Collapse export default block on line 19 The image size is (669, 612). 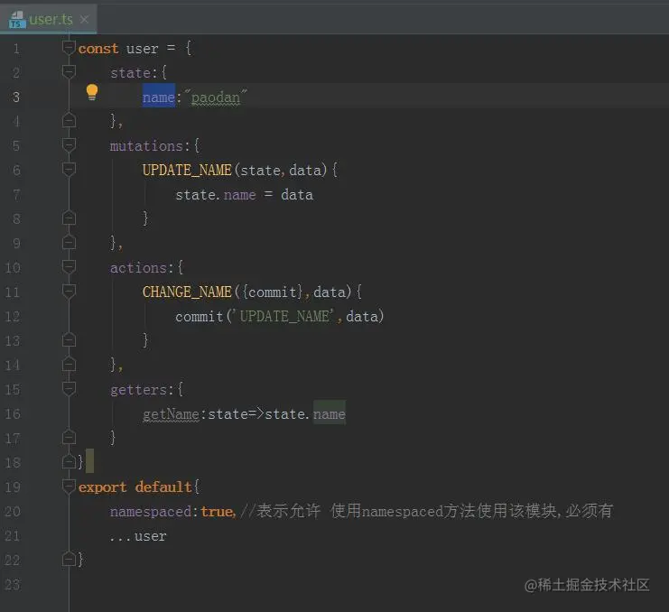(x=69, y=487)
